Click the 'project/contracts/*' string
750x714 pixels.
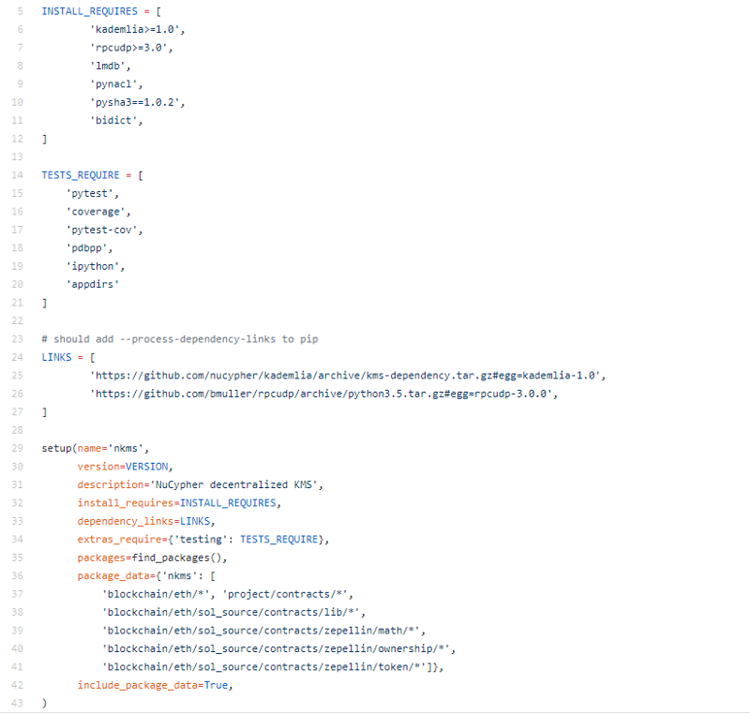tap(285, 594)
